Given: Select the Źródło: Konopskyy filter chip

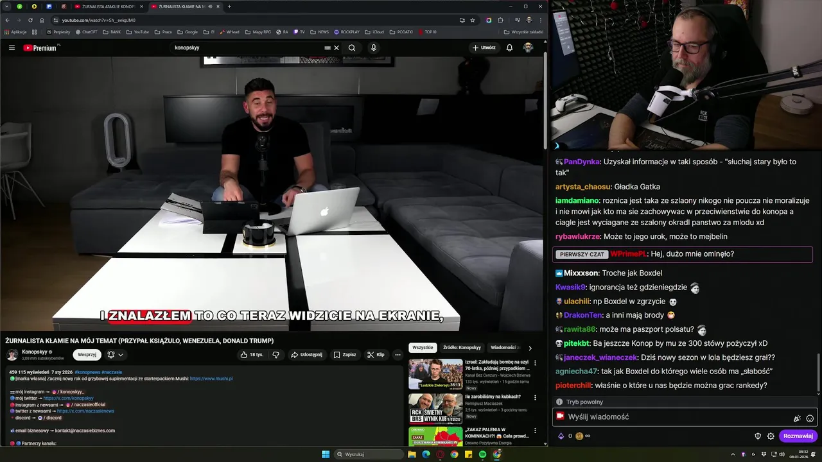Looking at the screenshot, I should click(x=462, y=347).
